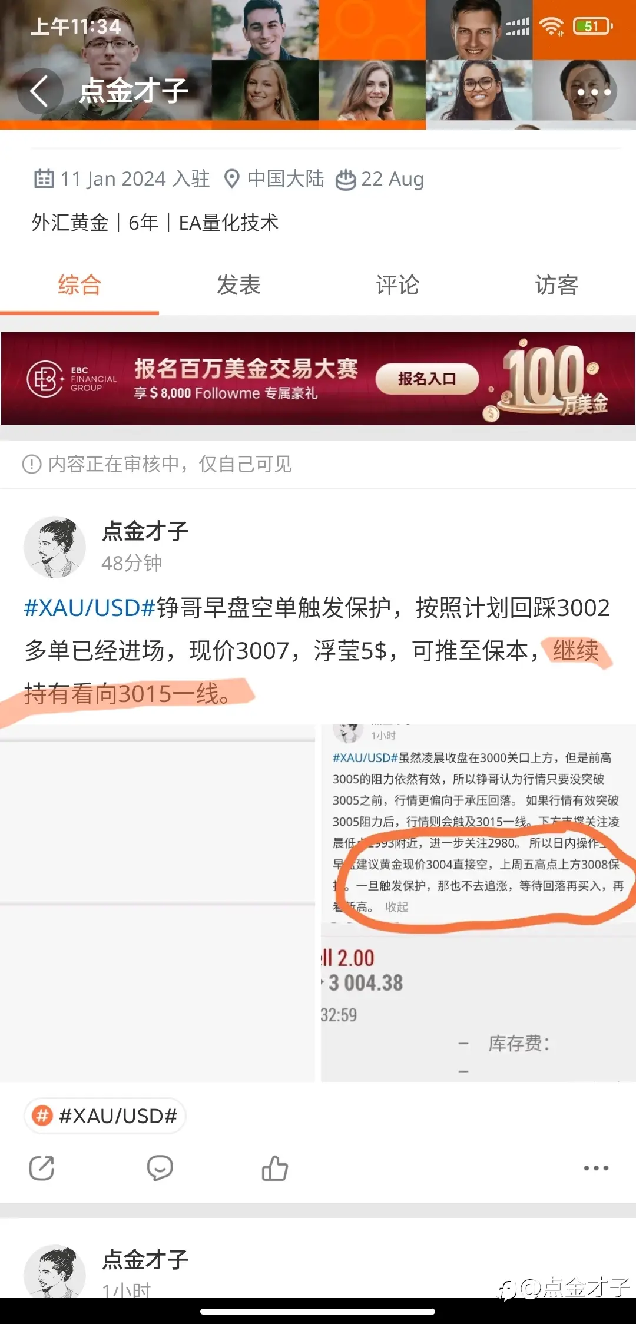Switch to the 综合 tab
636x1324 pixels.
(79, 285)
